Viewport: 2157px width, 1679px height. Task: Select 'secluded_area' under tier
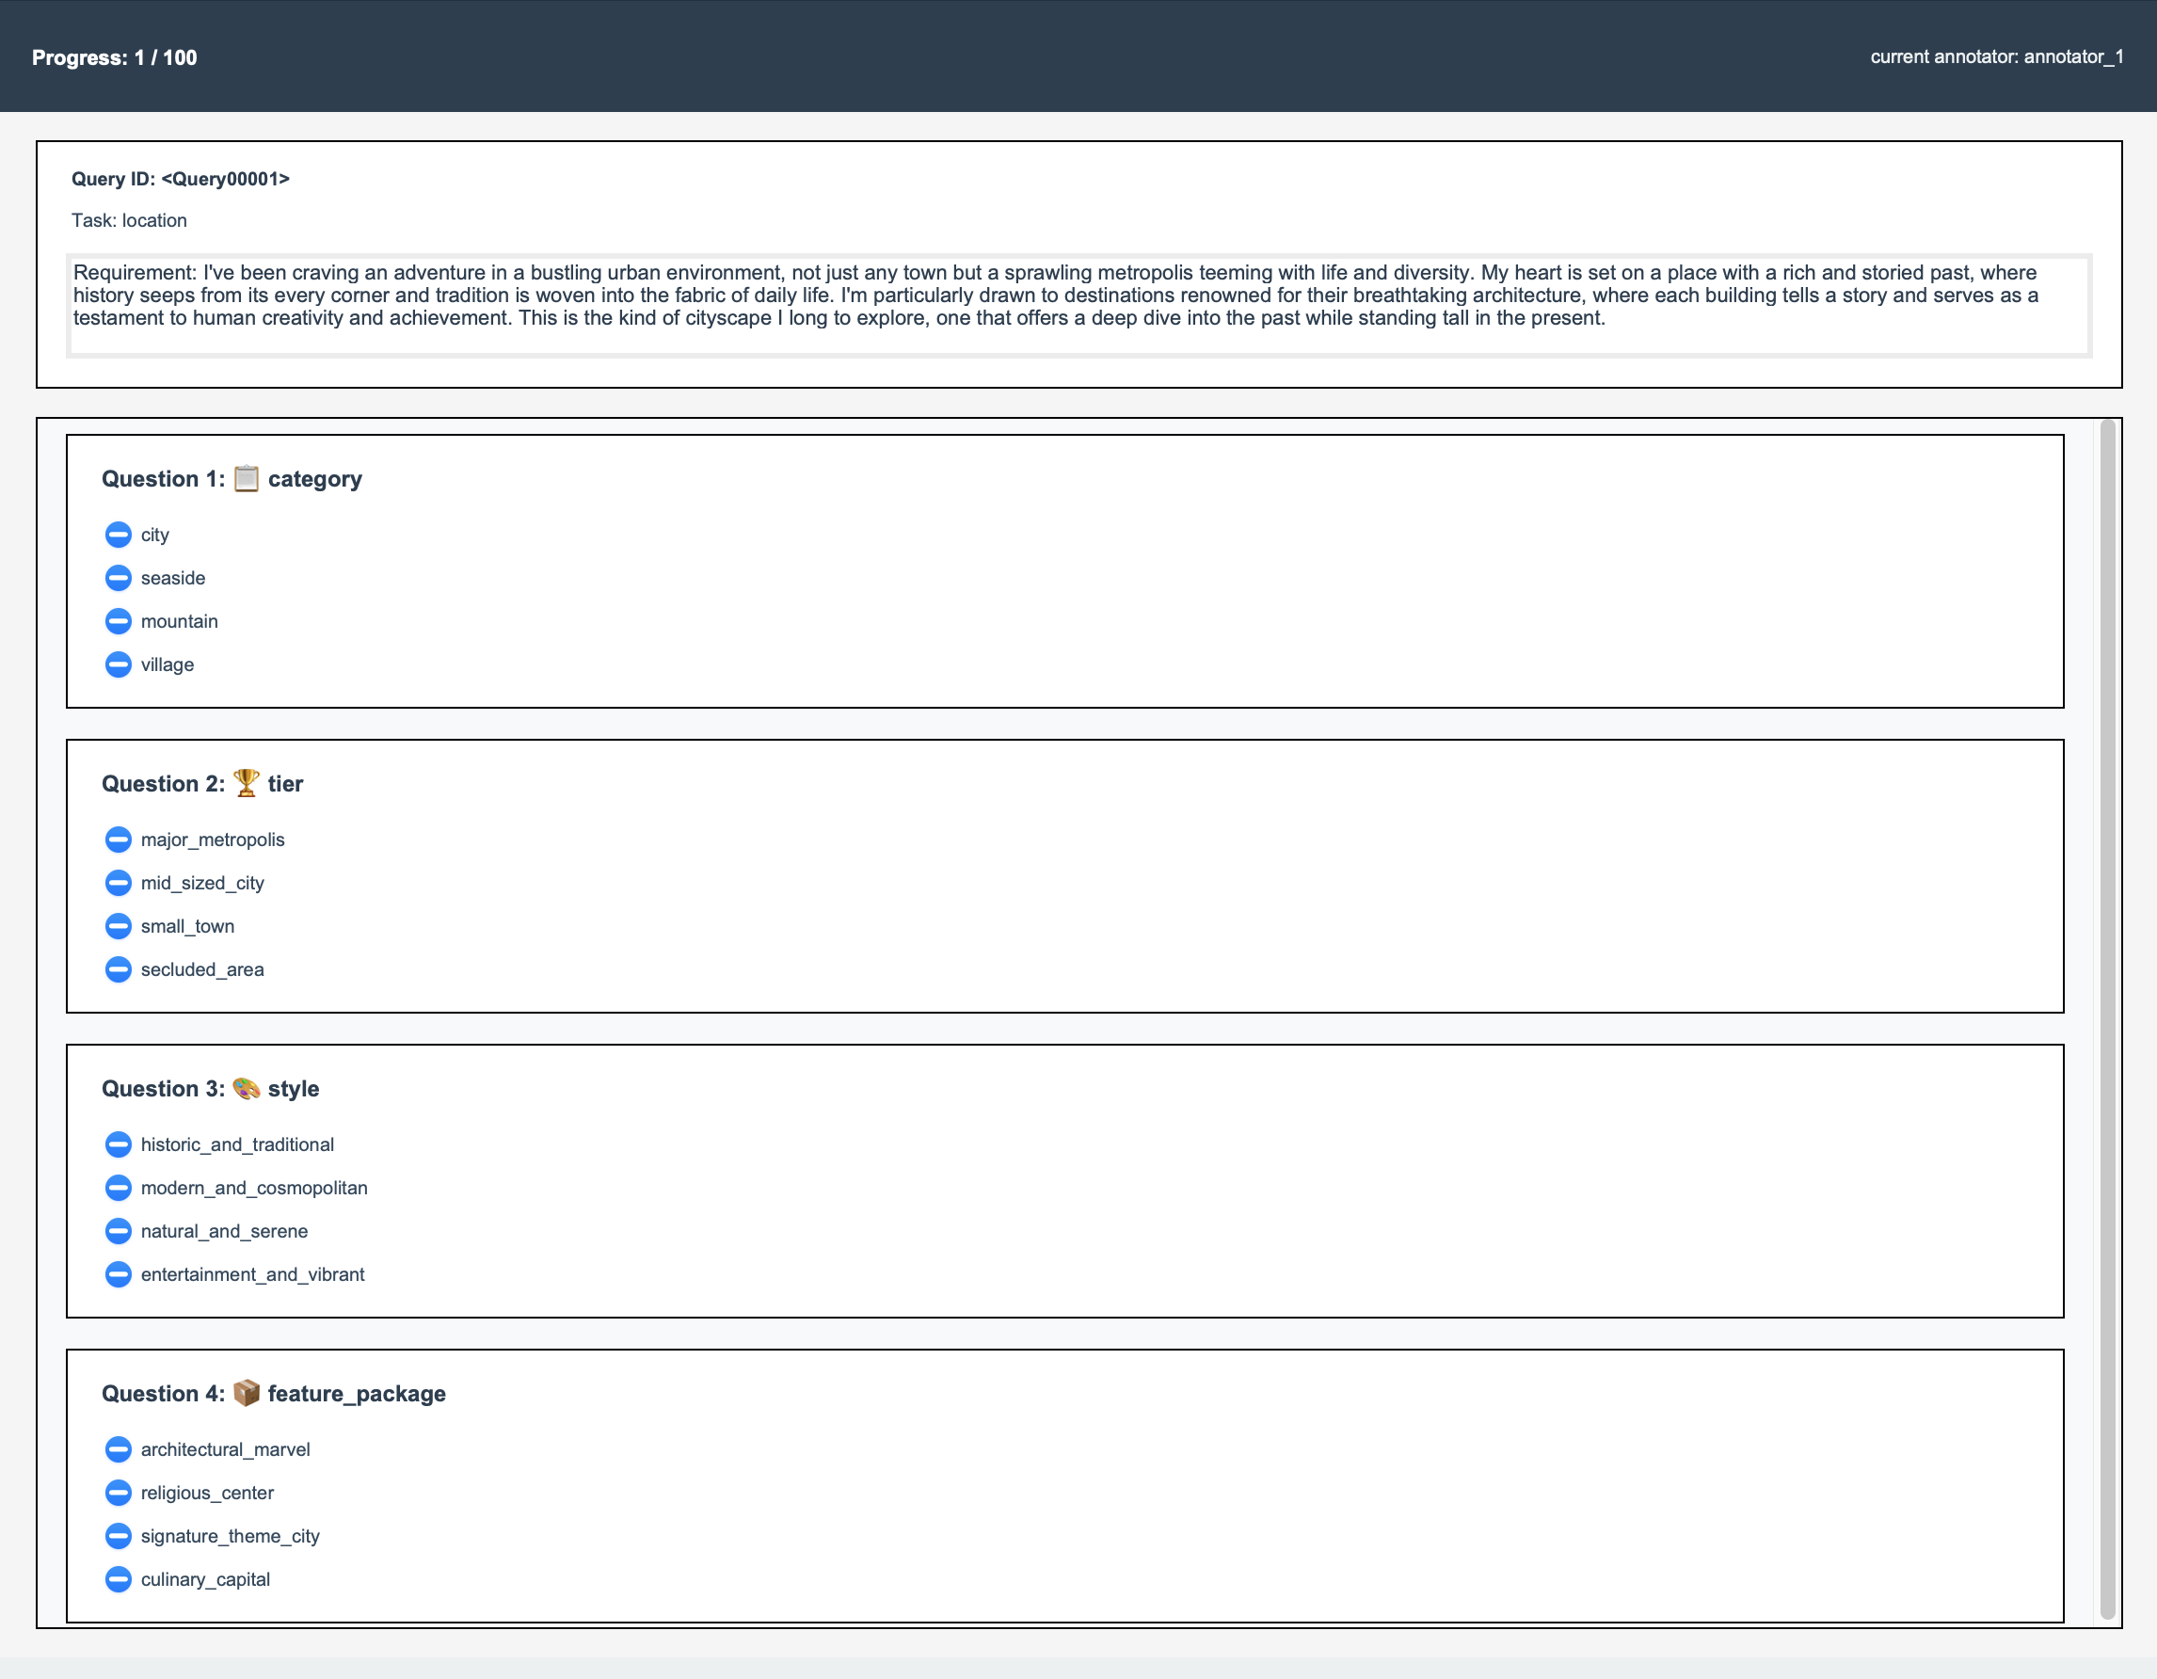(118, 970)
